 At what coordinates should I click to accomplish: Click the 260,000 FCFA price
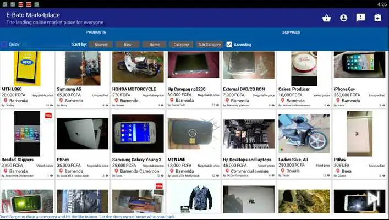[x=347, y=95]
